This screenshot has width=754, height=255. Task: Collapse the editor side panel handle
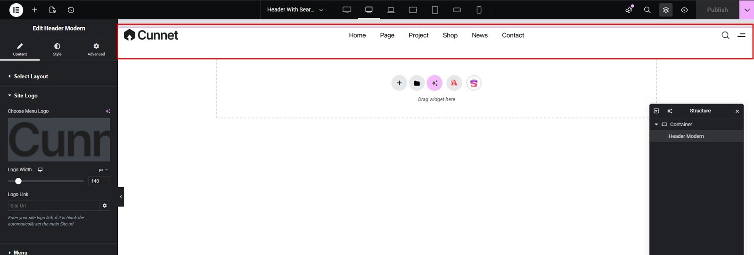tap(121, 197)
